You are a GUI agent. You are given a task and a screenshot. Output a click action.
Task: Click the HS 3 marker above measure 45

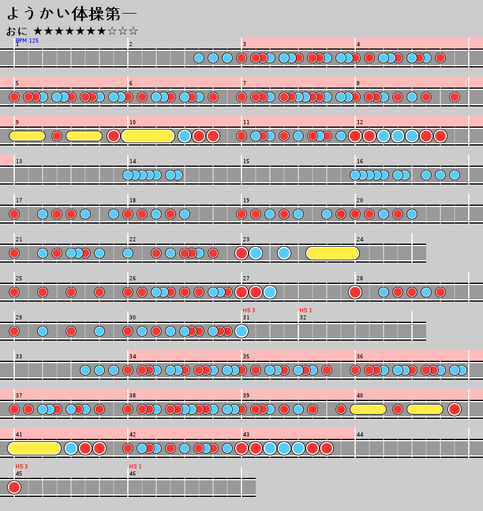pos(21,467)
